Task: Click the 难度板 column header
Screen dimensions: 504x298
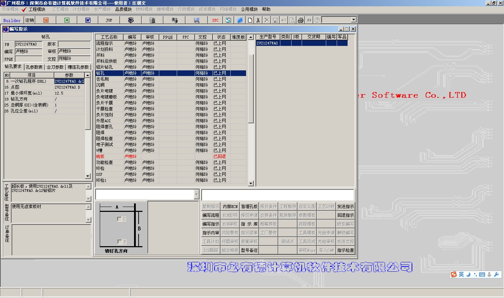Action: click(x=238, y=37)
